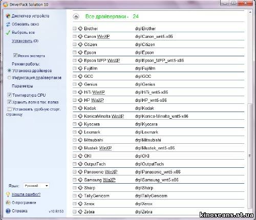Screen dimensions: 256x220
Task: Open the Язык language dropdown
Action: (36, 186)
